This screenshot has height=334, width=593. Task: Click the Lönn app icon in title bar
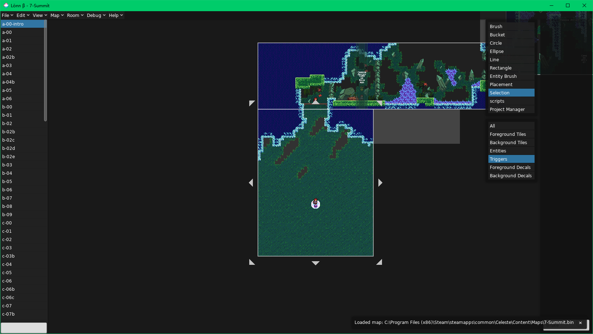point(6,5)
